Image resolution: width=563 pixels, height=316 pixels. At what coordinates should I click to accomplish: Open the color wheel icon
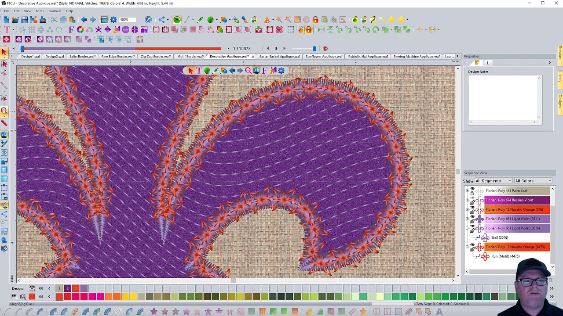coord(80,29)
